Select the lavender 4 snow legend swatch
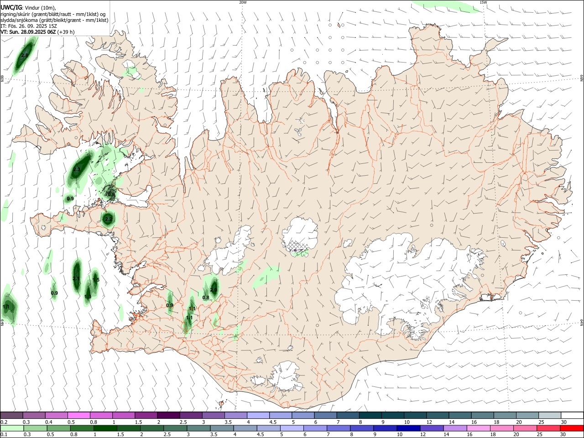Viewport: 584px width, 438px height. click(x=258, y=415)
